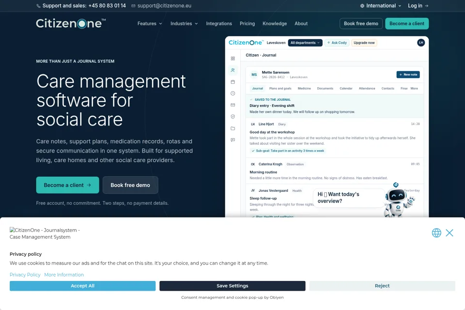Screen dimensions: 465x310
Task: Switch to Journal tab
Action: (x=257, y=89)
